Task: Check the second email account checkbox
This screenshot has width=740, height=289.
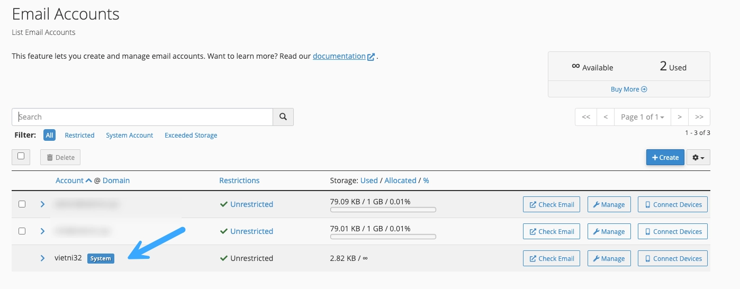Action: click(x=22, y=231)
